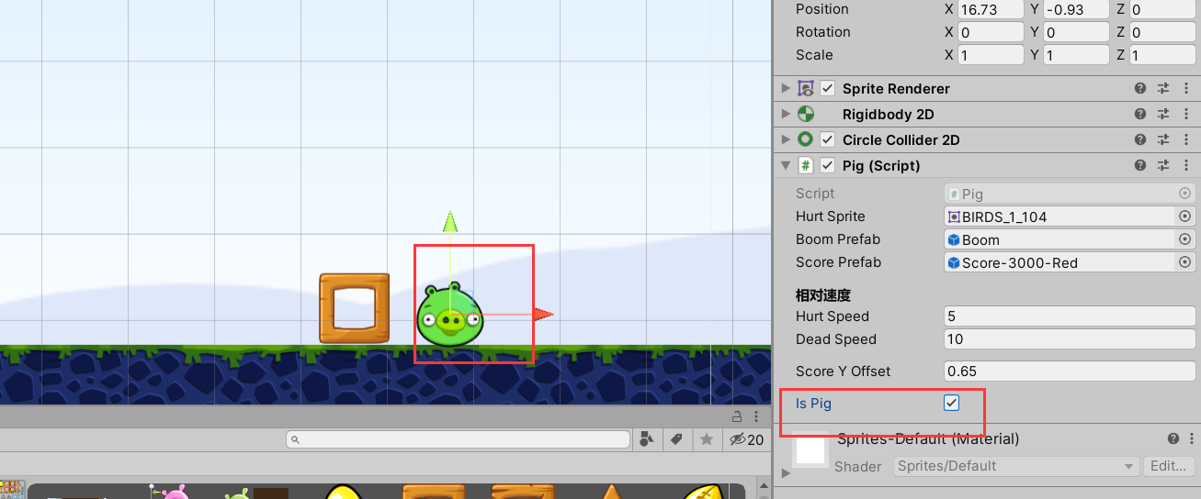Expand the Sprite Renderer component foldout
The height and width of the screenshot is (499, 1201).
785,89
